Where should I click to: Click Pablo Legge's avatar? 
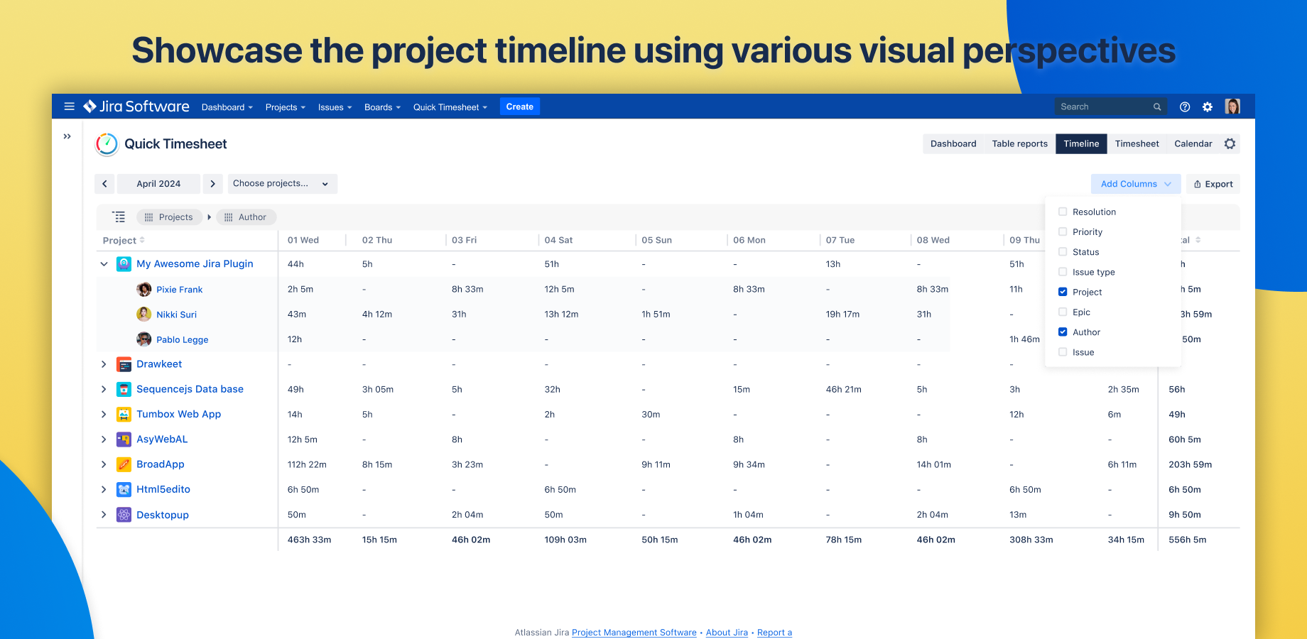click(144, 339)
